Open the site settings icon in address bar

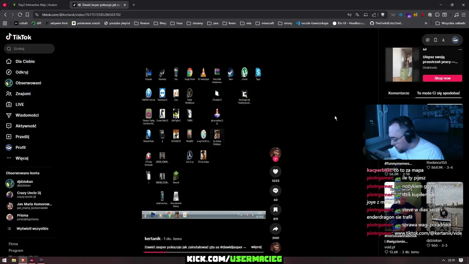point(37,15)
